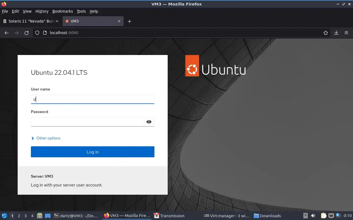Open the Bookmarks menu

pos(63,11)
